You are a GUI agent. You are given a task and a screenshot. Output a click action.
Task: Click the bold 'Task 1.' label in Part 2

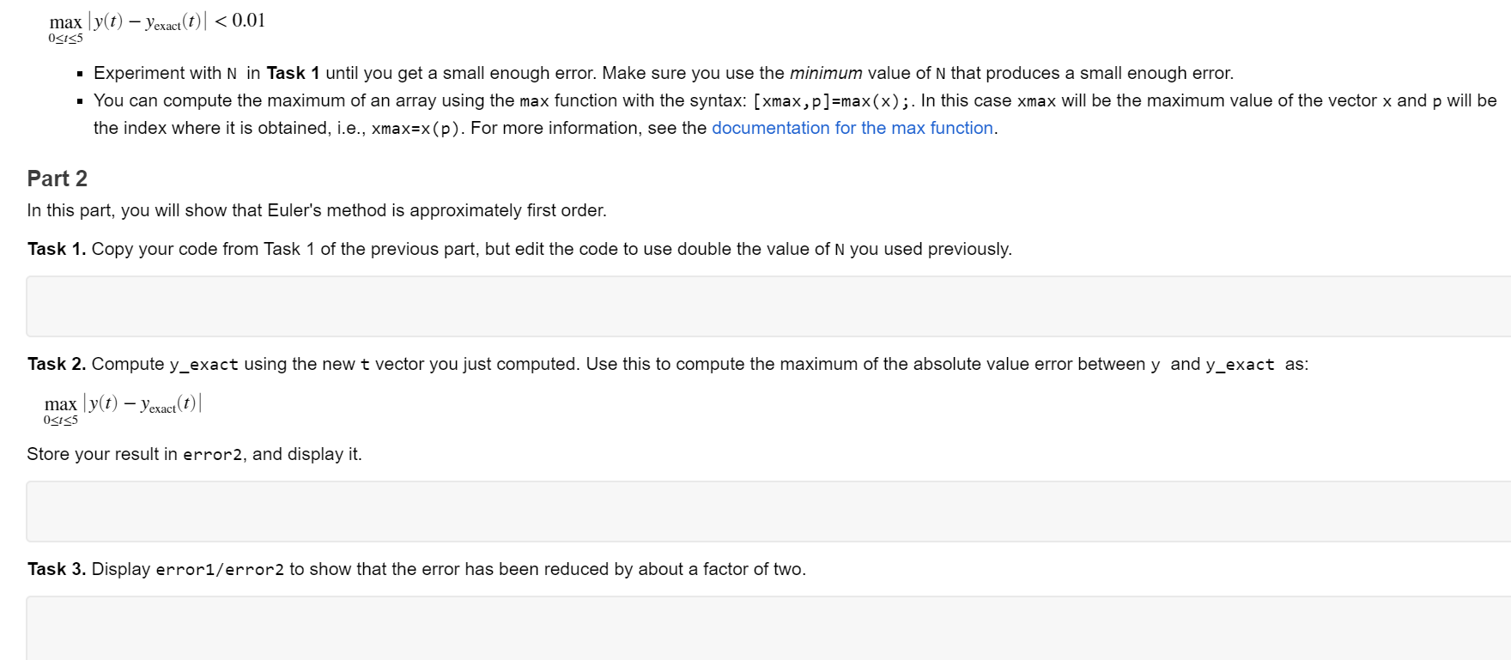57,249
